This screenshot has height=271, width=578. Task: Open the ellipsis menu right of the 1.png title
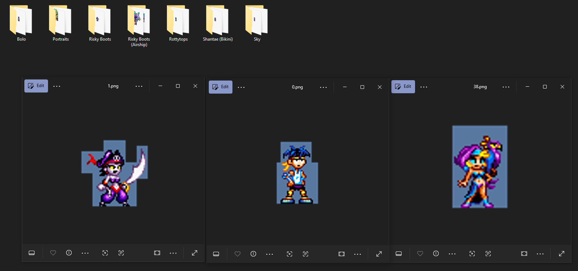[x=139, y=86]
